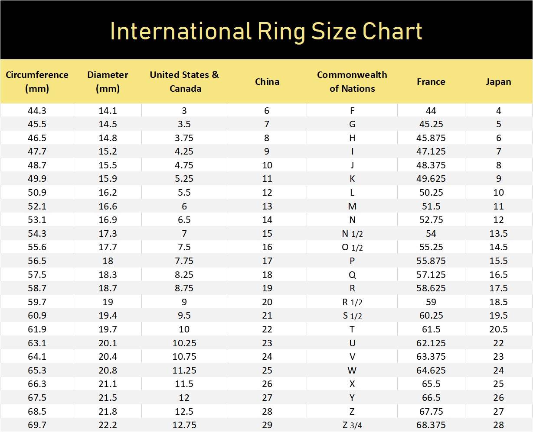Select the Japan column header
This screenshot has width=533, height=432.
[x=498, y=81]
